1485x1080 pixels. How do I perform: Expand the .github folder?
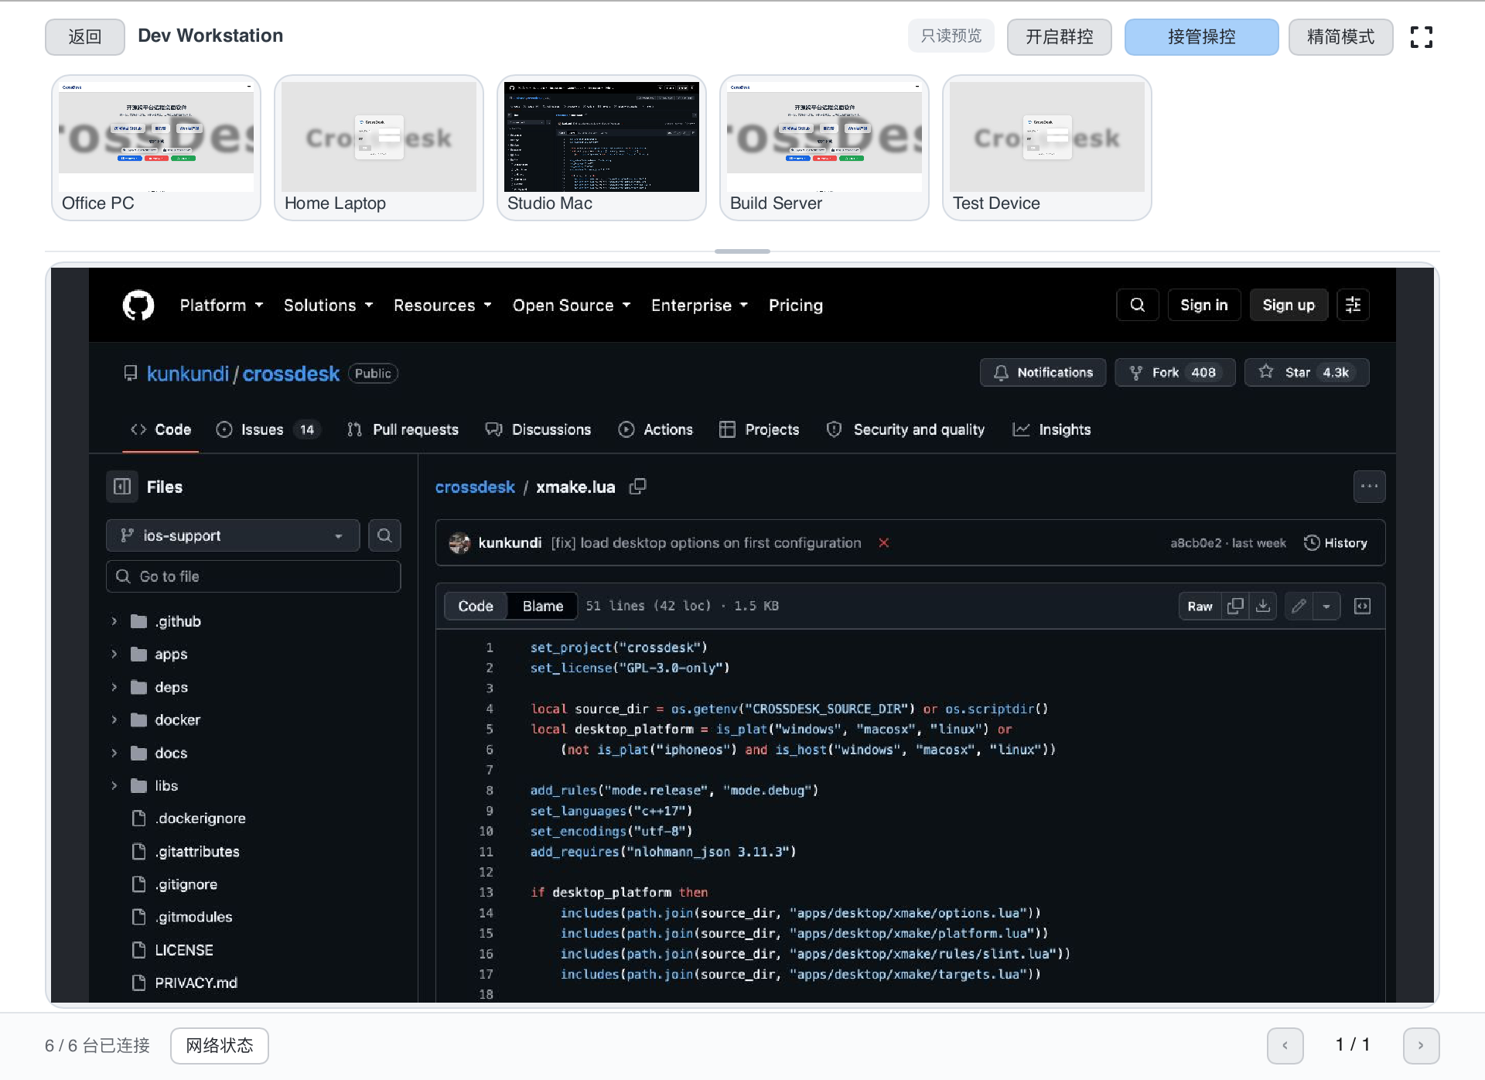[114, 621]
